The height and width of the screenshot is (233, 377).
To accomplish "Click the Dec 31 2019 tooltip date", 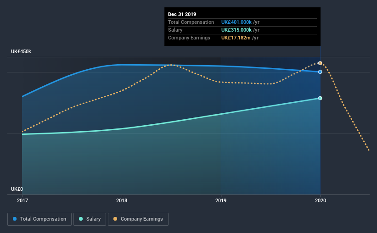I will 182,14.
